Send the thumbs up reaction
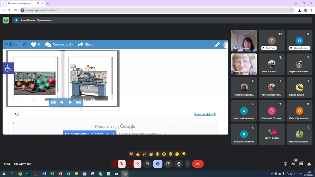Screen dimensions: 315x177 (138, 154)
